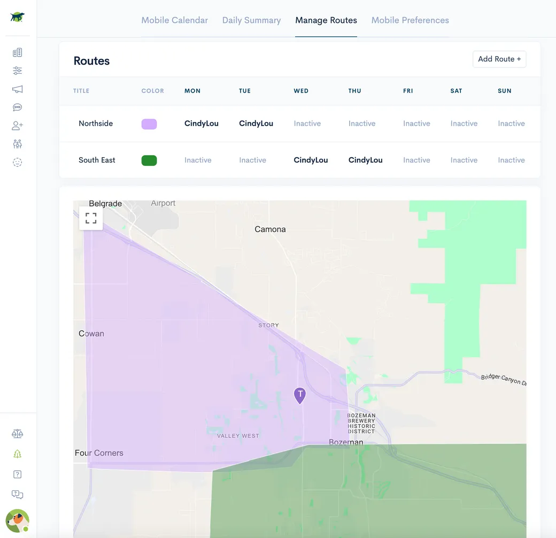Click the South East green color swatch
Screen dimensions: 556x538
[149, 160]
